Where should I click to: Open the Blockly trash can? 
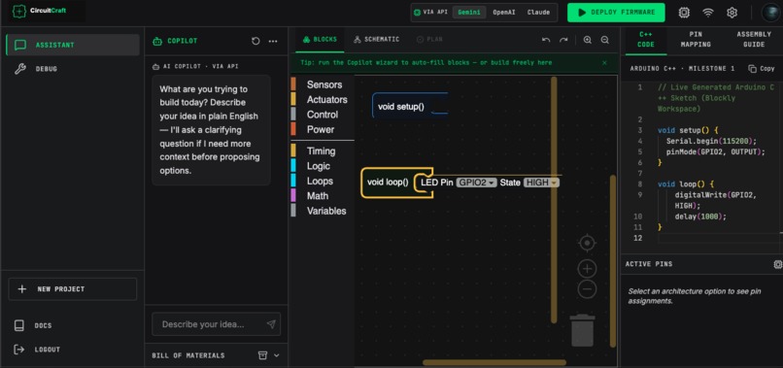click(x=582, y=330)
